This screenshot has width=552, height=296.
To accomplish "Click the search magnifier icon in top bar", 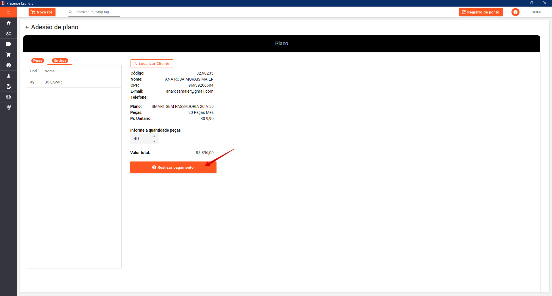I will [70, 12].
